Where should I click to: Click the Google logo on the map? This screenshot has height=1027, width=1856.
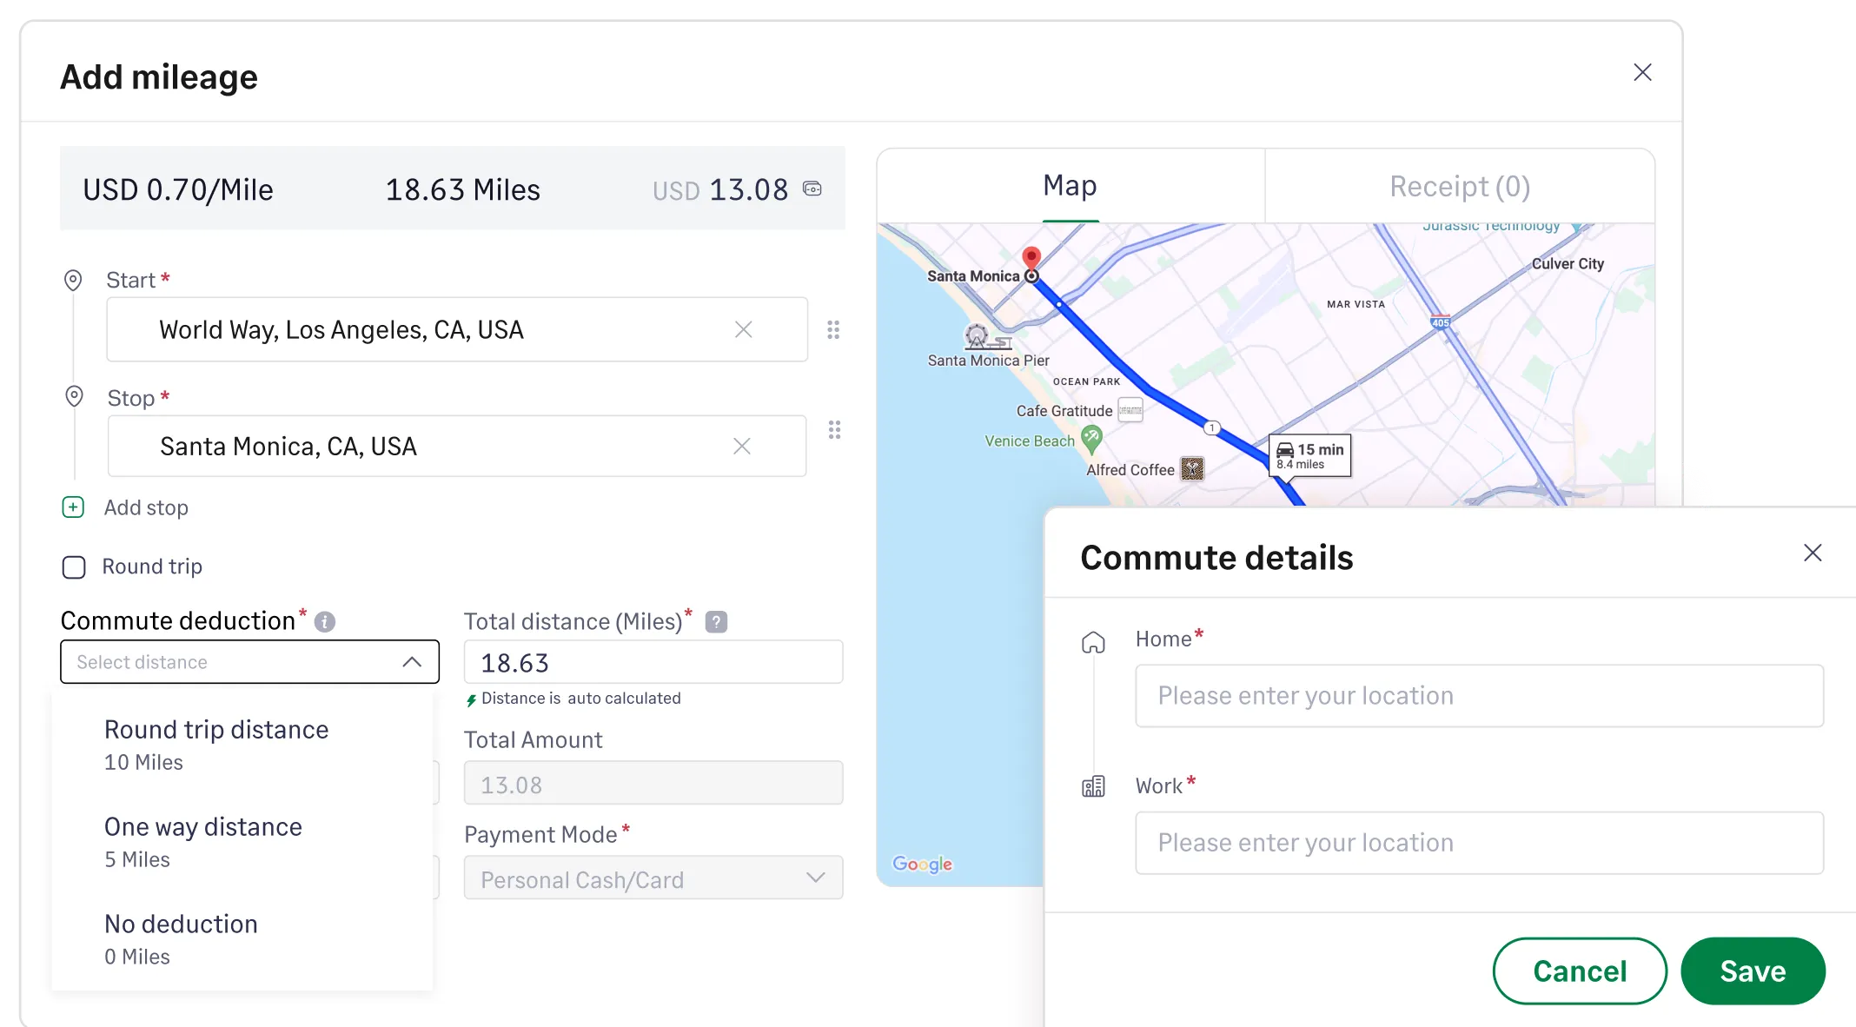point(923,864)
